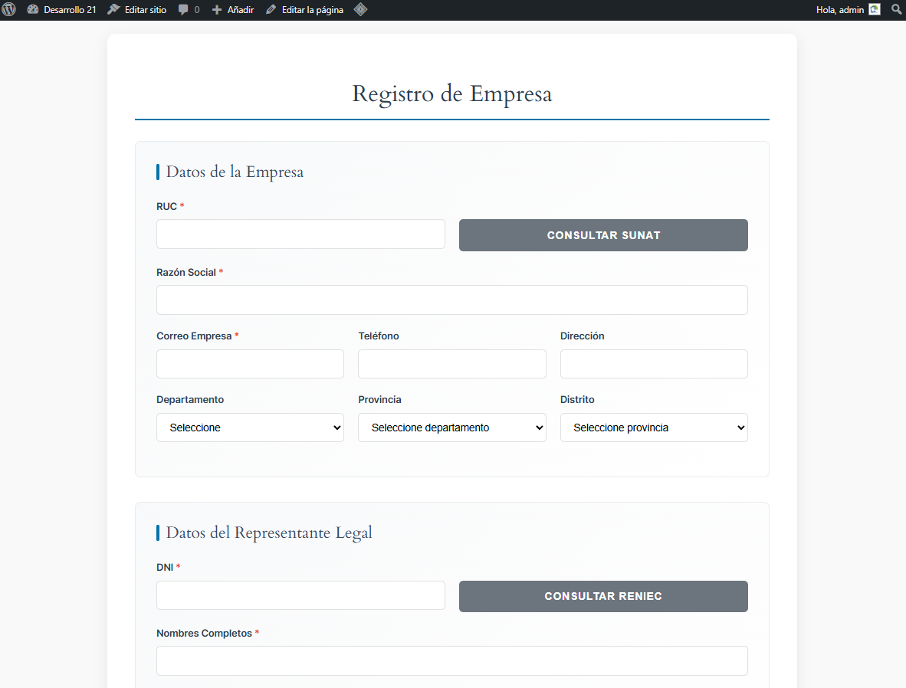Expand the Departamento dropdown
This screenshot has width=906, height=688.
[x=250, y=428]
